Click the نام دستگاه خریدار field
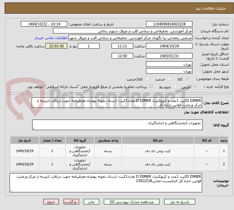 [x=123, y=31]
